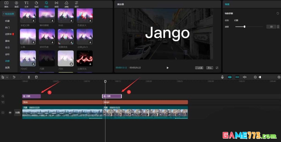The height and width of the screenshot is (142, 281).
Task: Download the 闪光灯 effect
Action: point(34,64)
